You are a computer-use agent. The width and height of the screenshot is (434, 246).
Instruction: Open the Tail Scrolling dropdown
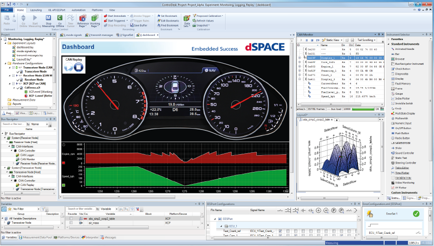(x=374, y=40)
